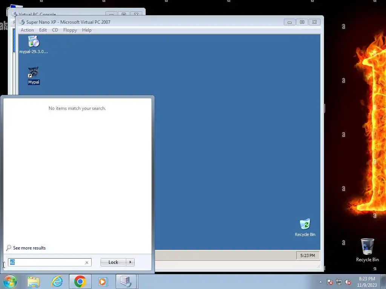Image resolution: width=386 pixels, height=289 pixels.
Task: Open Windows Media Player from the taskbar
Action: coord(103,281)
